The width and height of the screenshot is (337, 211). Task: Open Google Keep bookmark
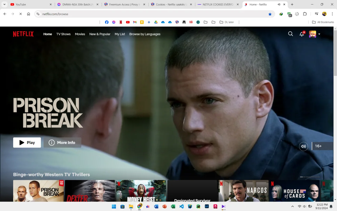pos(142,22)
